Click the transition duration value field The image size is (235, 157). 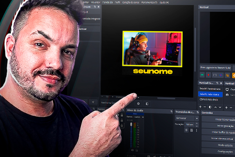(190, 124)
